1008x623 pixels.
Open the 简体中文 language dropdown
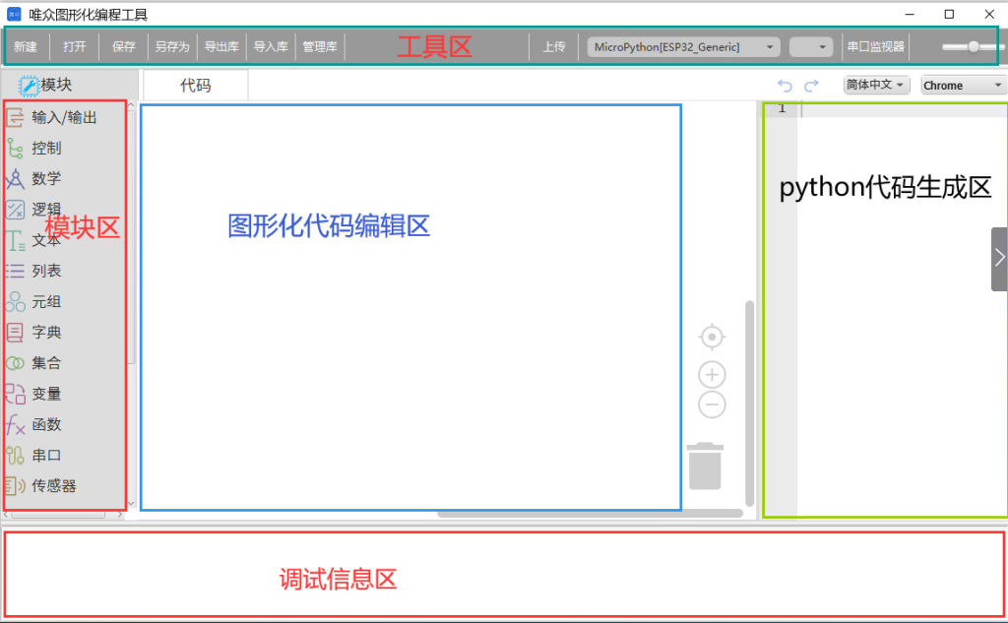coord(876,86)
